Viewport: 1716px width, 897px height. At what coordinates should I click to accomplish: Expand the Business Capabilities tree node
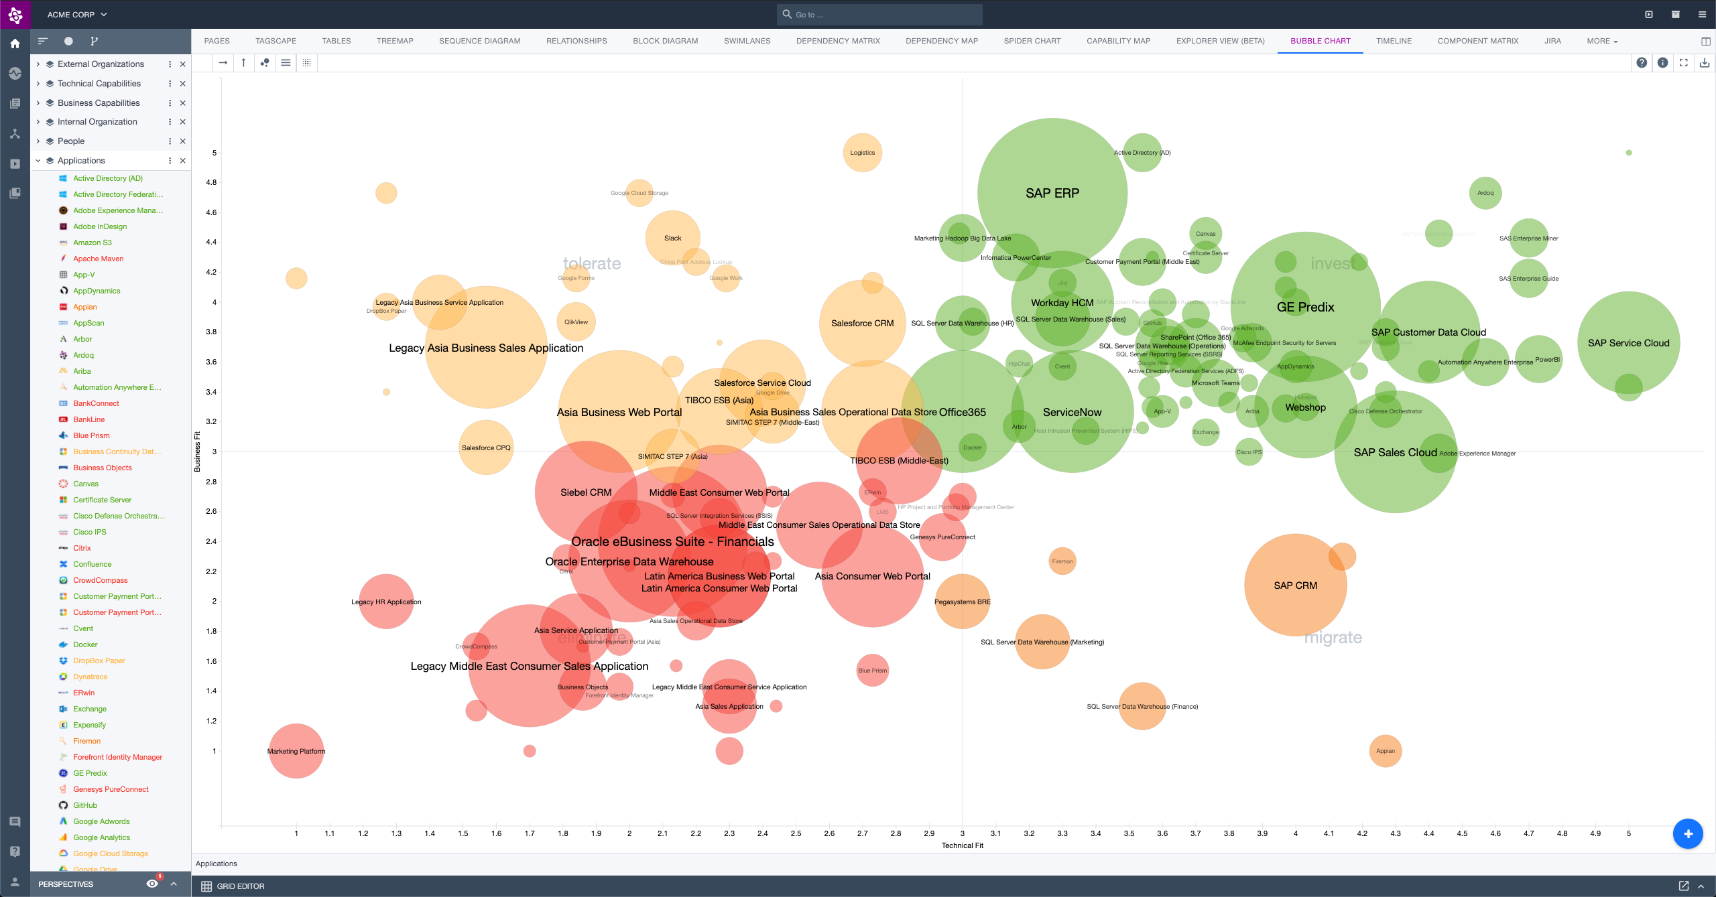click(38, 103)
